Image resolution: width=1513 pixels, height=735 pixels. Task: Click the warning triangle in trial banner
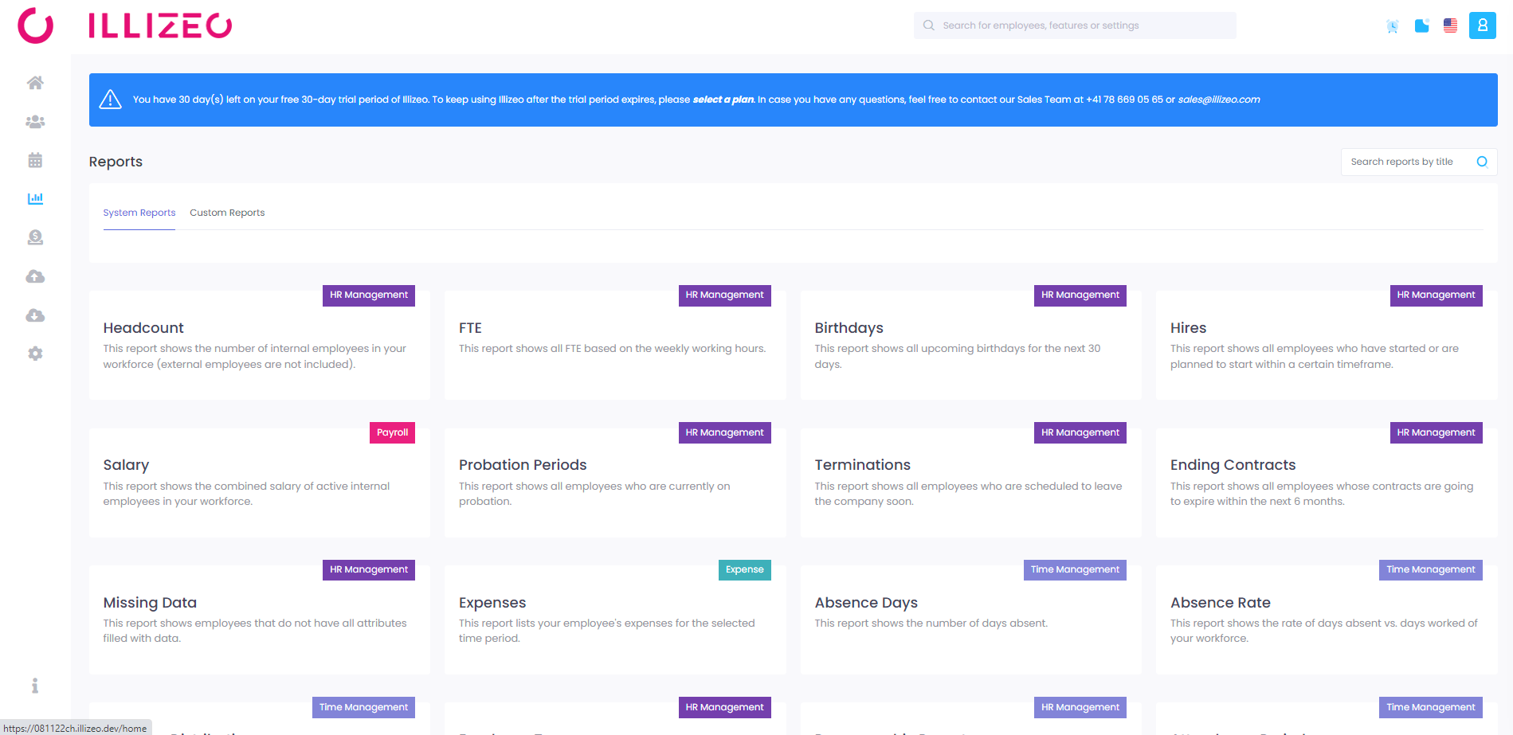110,100
